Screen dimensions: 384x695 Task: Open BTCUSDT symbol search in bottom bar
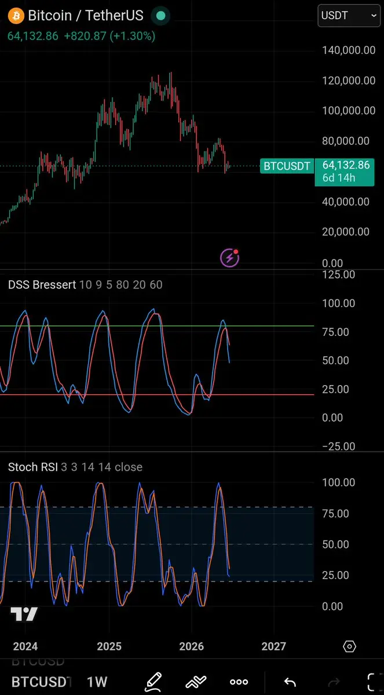tap(41, 682)
